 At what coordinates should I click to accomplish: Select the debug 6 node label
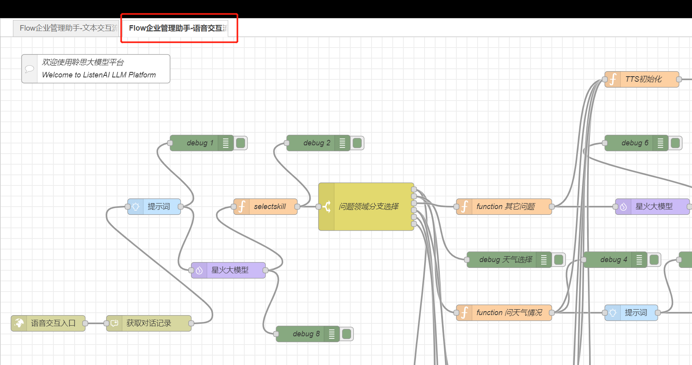(x=635, y=143)
